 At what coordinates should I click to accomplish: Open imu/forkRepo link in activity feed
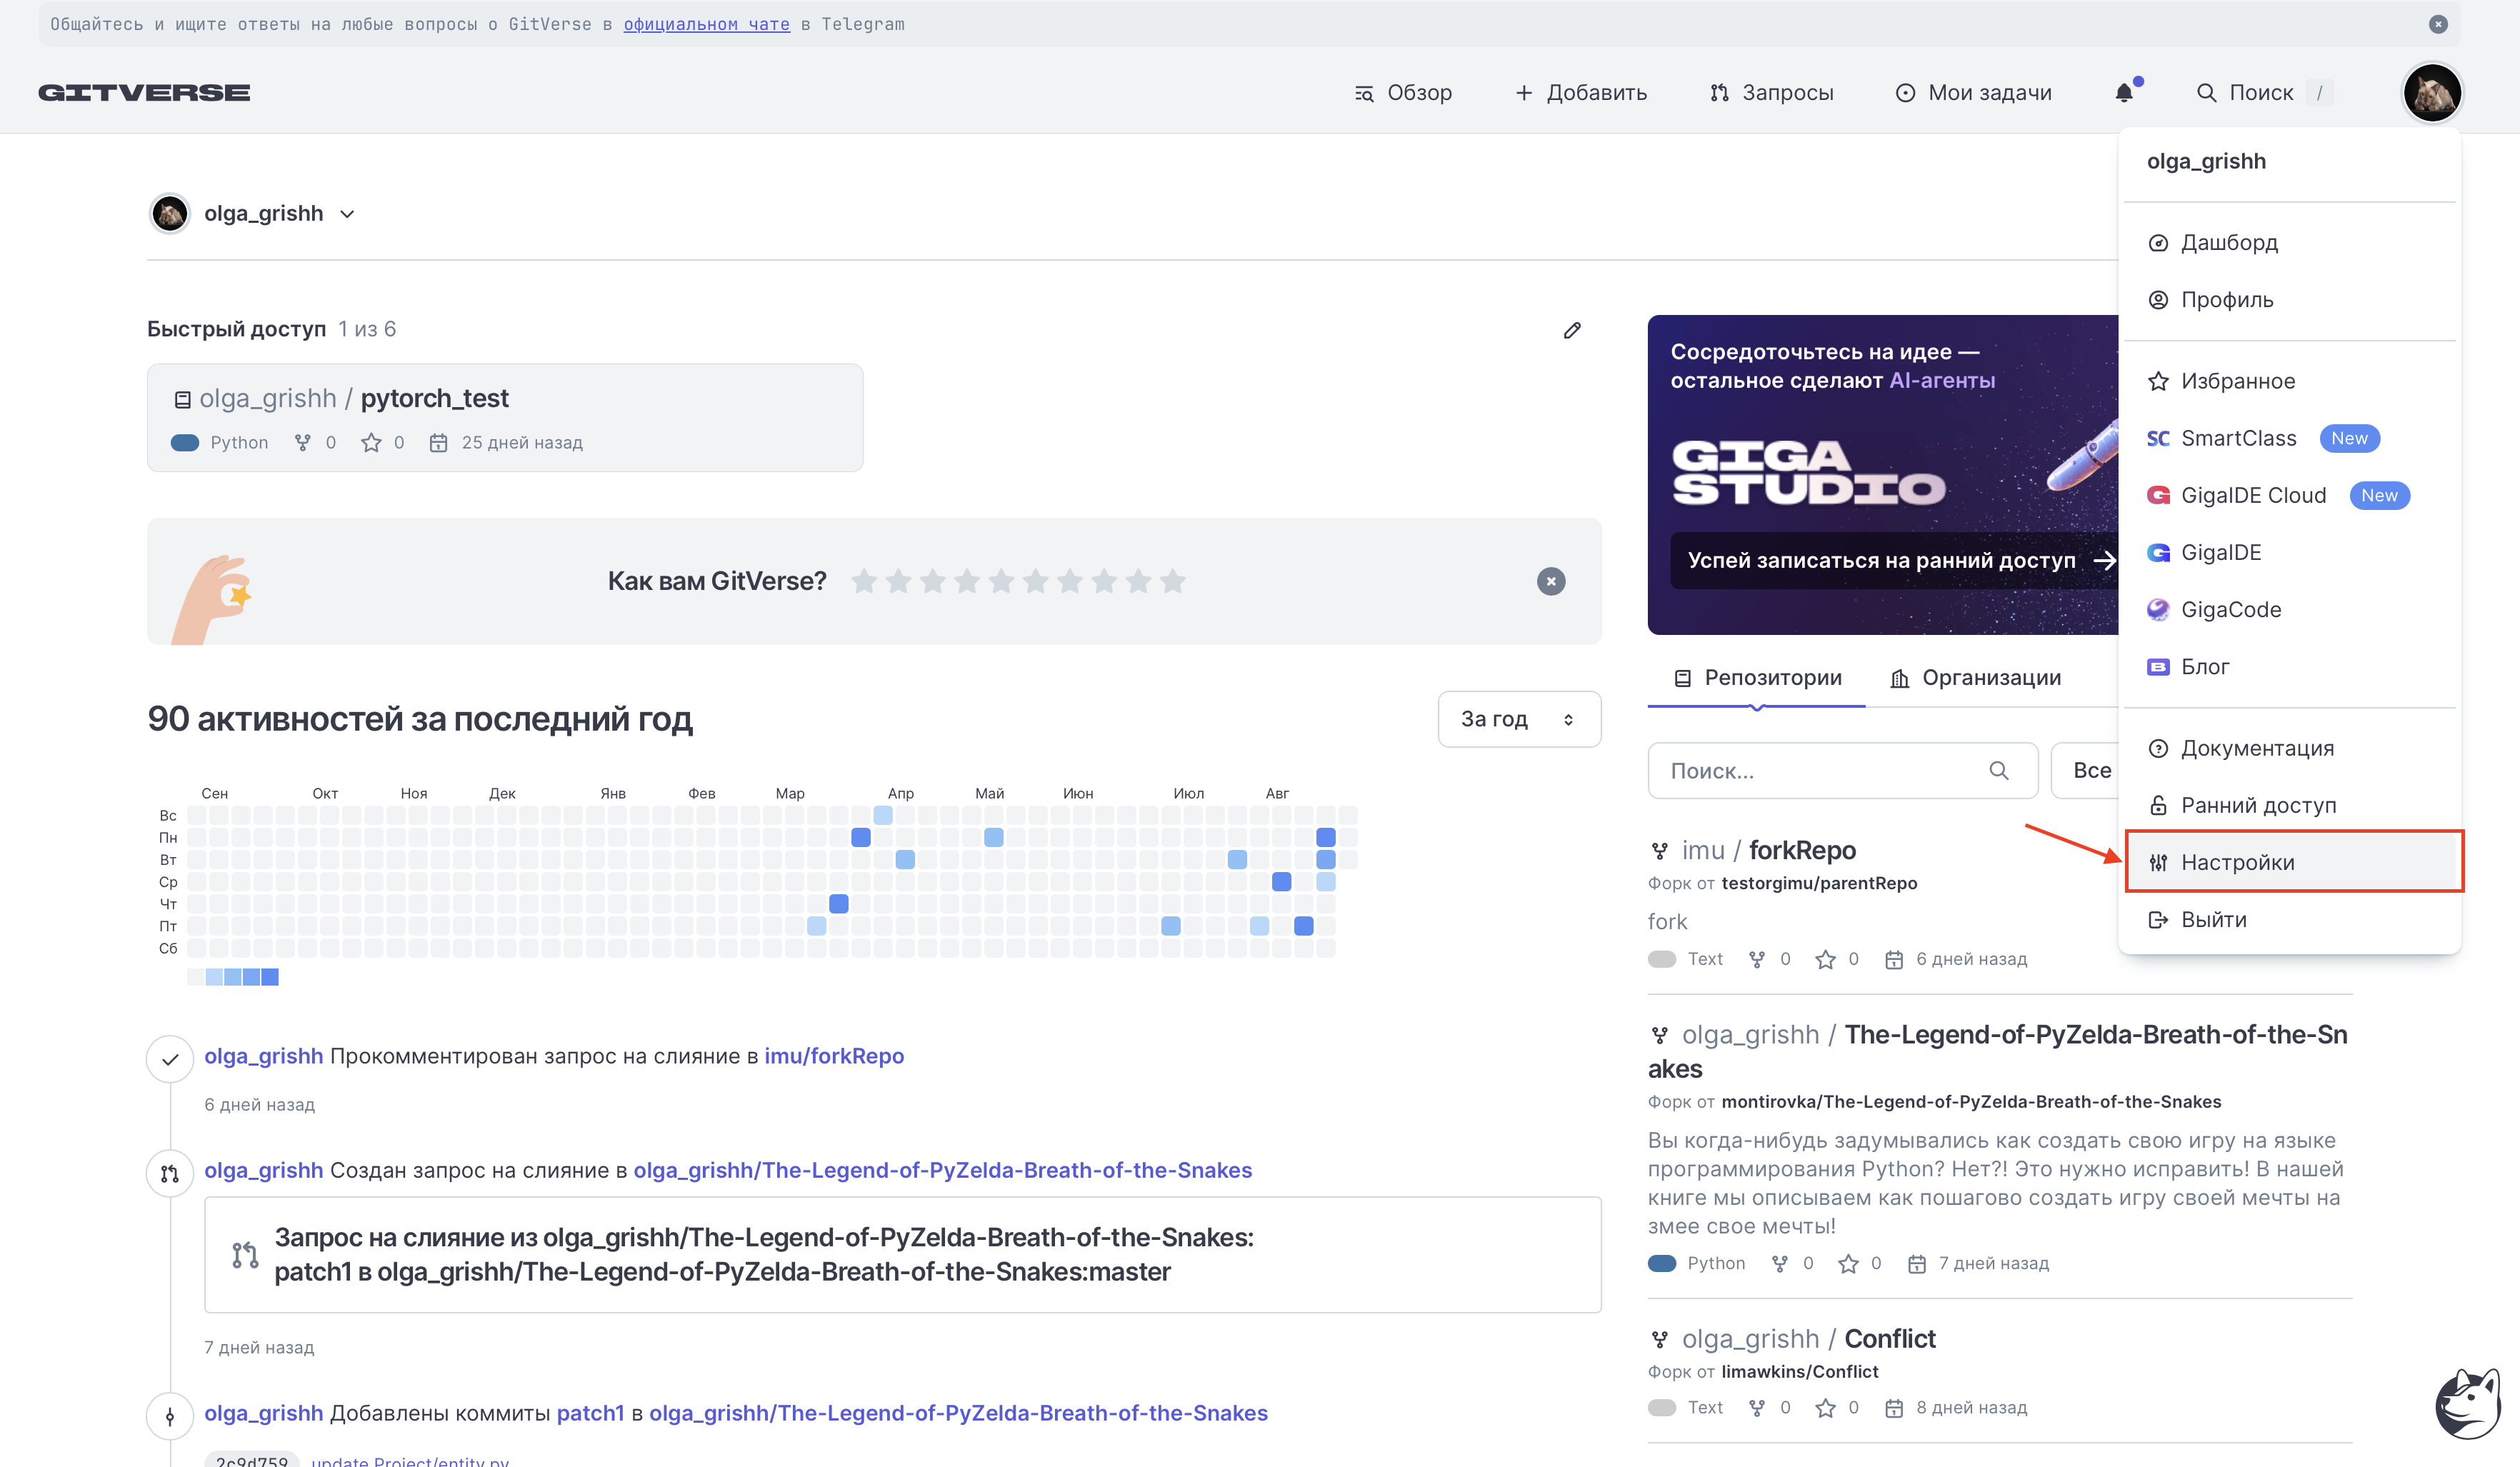point(834,1056)
